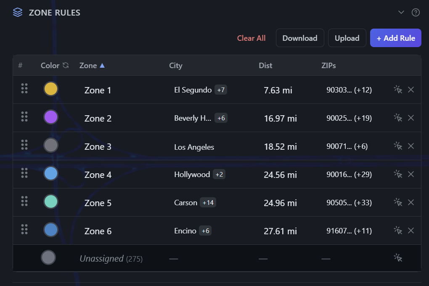The height and width of the screenshot is (286, 429).
Task: Delete the Zone 3 rule with X
Action: click(411, 146)
